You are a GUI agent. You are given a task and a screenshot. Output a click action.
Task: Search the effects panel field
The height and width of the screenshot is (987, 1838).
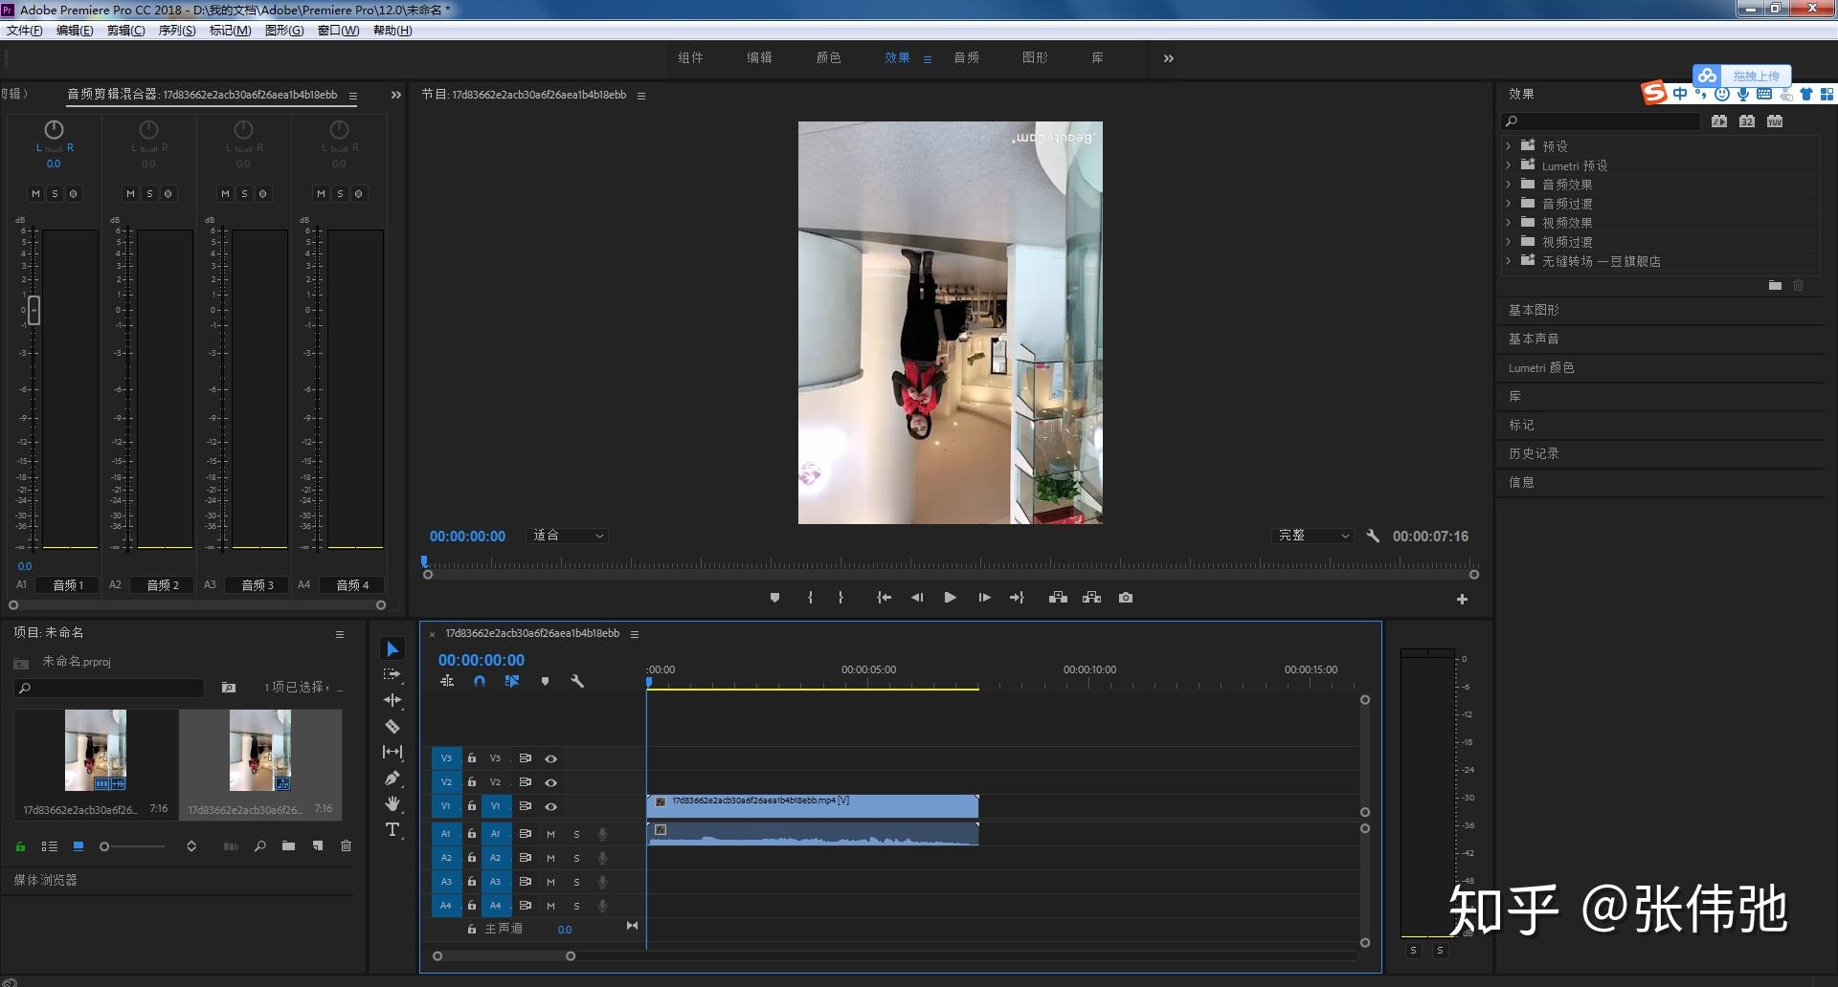click(x=1601, y=121)
